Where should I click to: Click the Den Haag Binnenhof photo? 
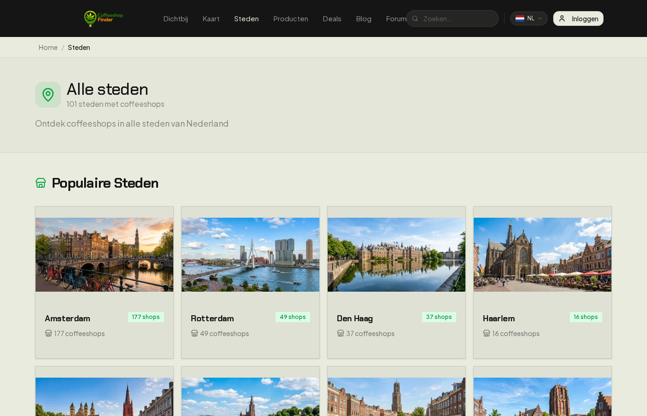[x=397, y=255]
